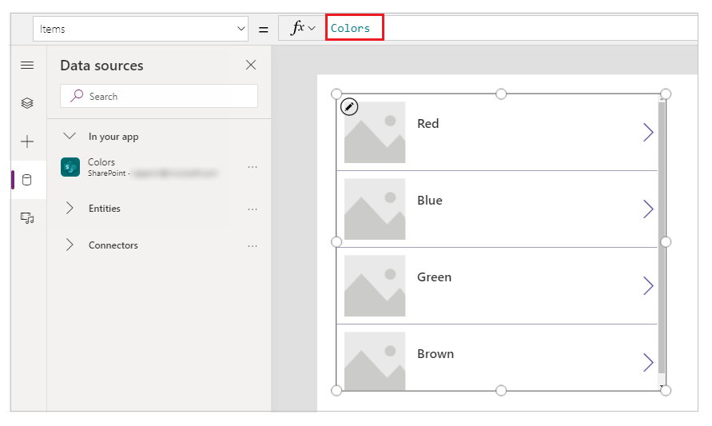Click the Red label in gallery

428,124
